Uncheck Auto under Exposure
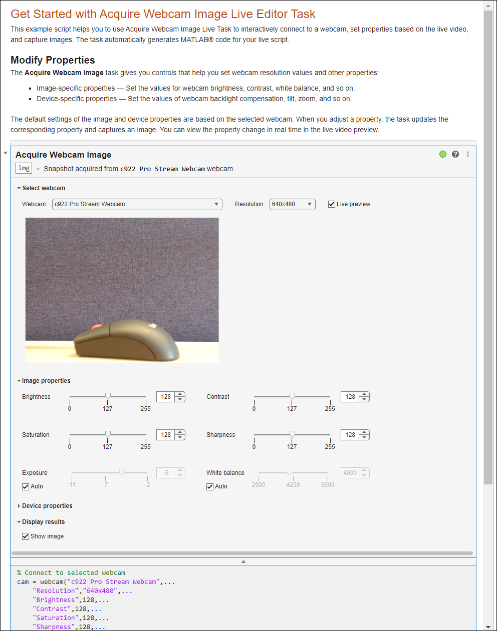 26,486
